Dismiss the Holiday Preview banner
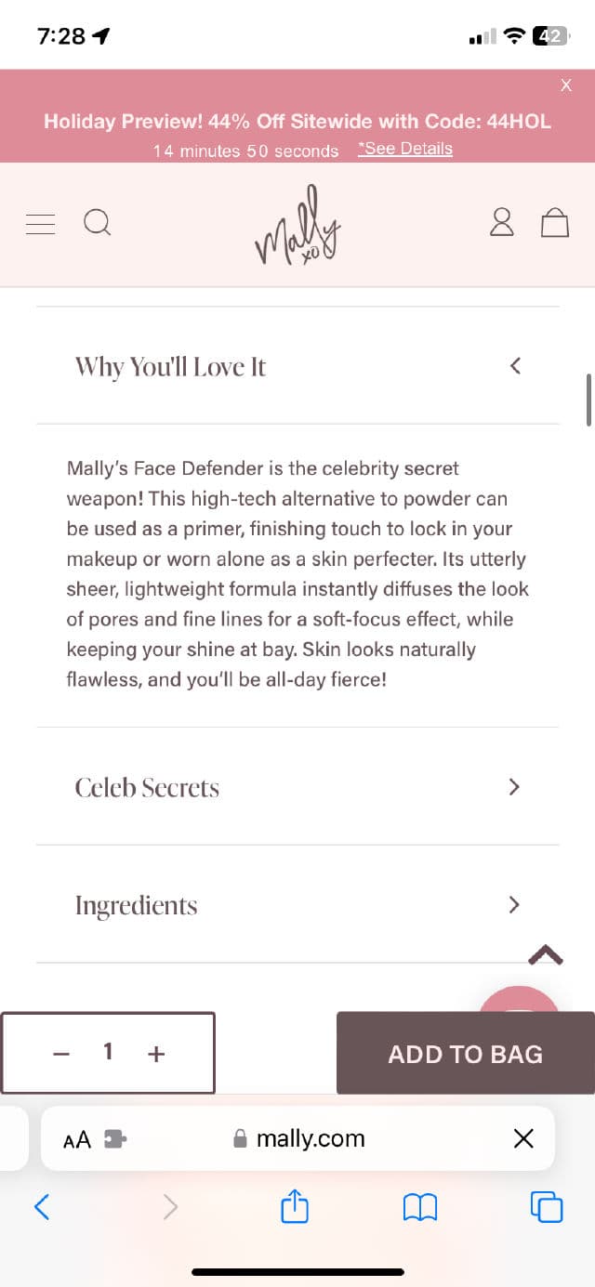595x1287 pixels. [x=565, y=85]
